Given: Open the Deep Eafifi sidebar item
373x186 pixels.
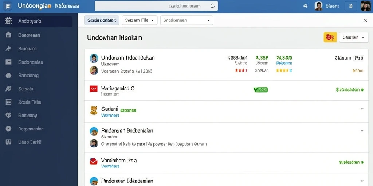Looking at the screenshot, I should click(30, 142).
